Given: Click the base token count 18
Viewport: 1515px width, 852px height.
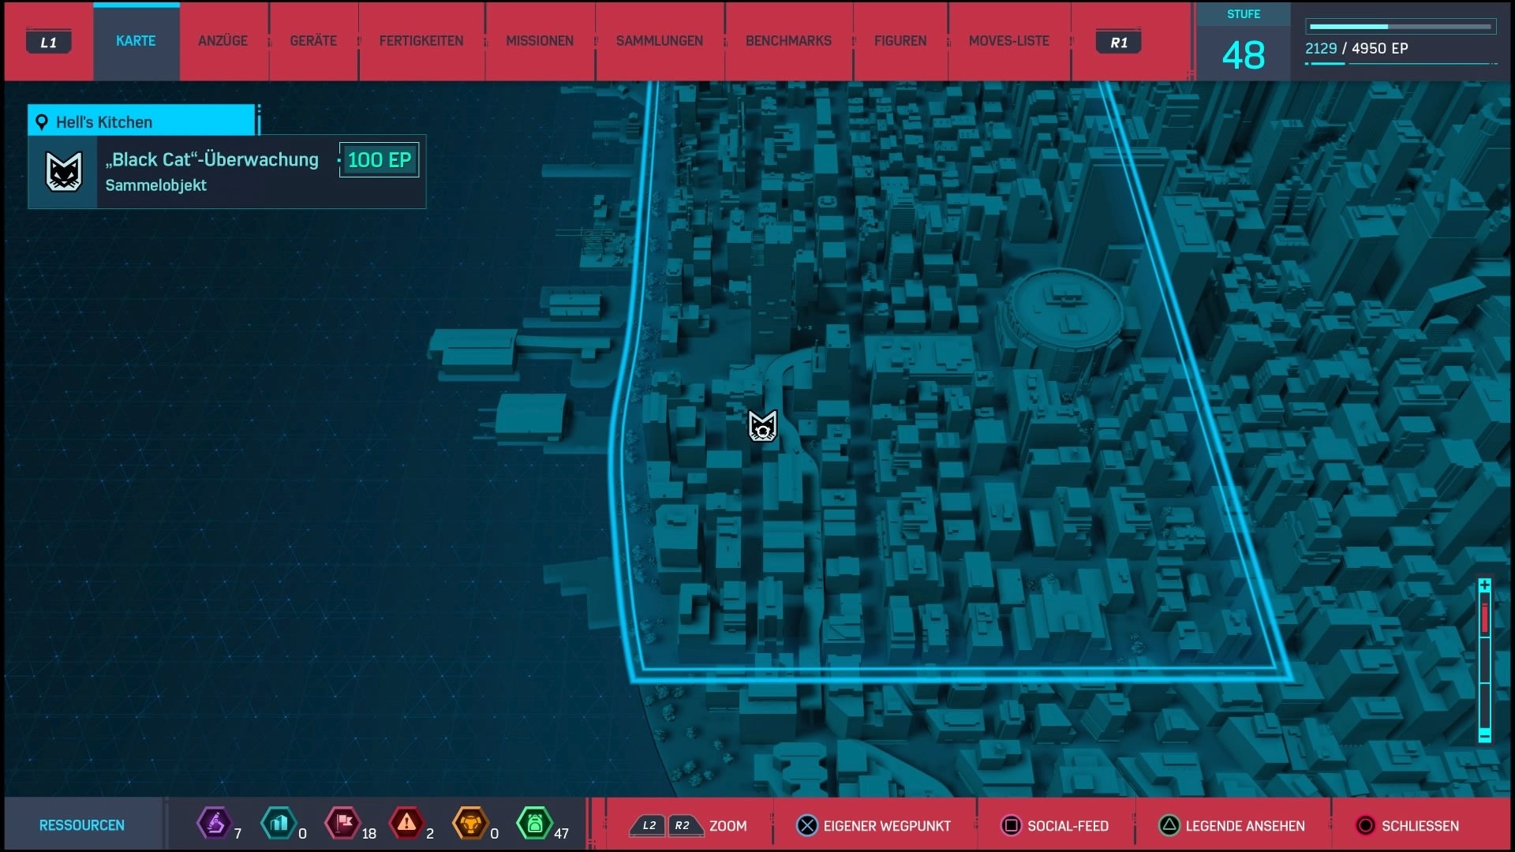Looking at the screenshot, I should coord(368,833).
